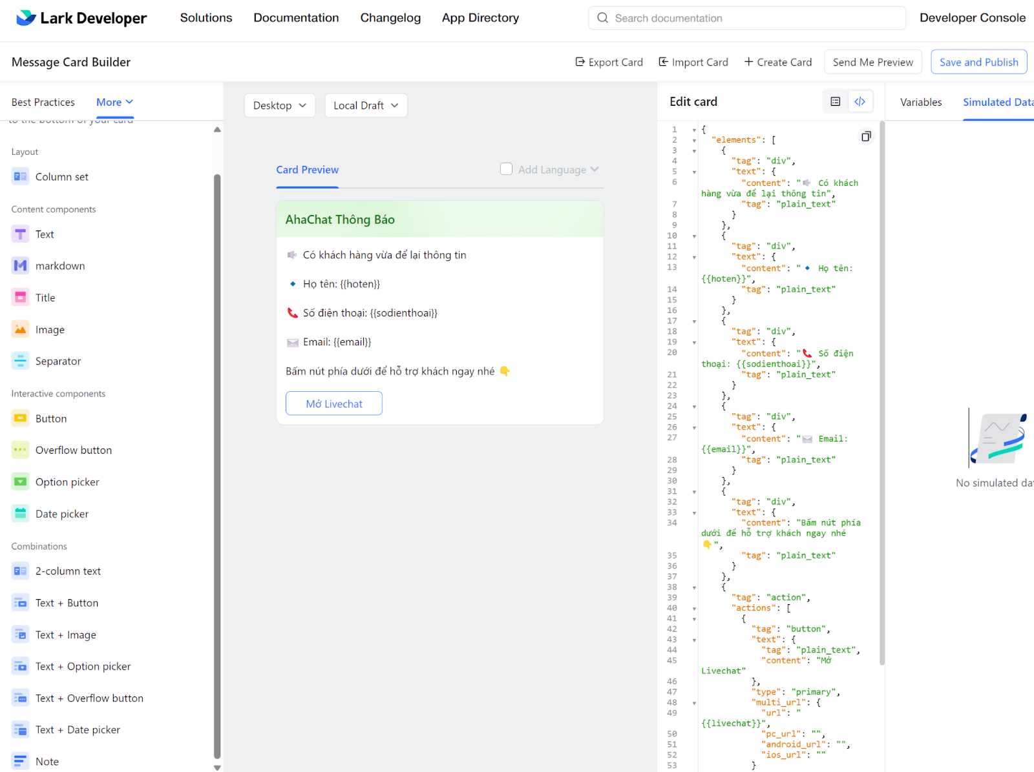Open App Directory

tap(480, 18)
